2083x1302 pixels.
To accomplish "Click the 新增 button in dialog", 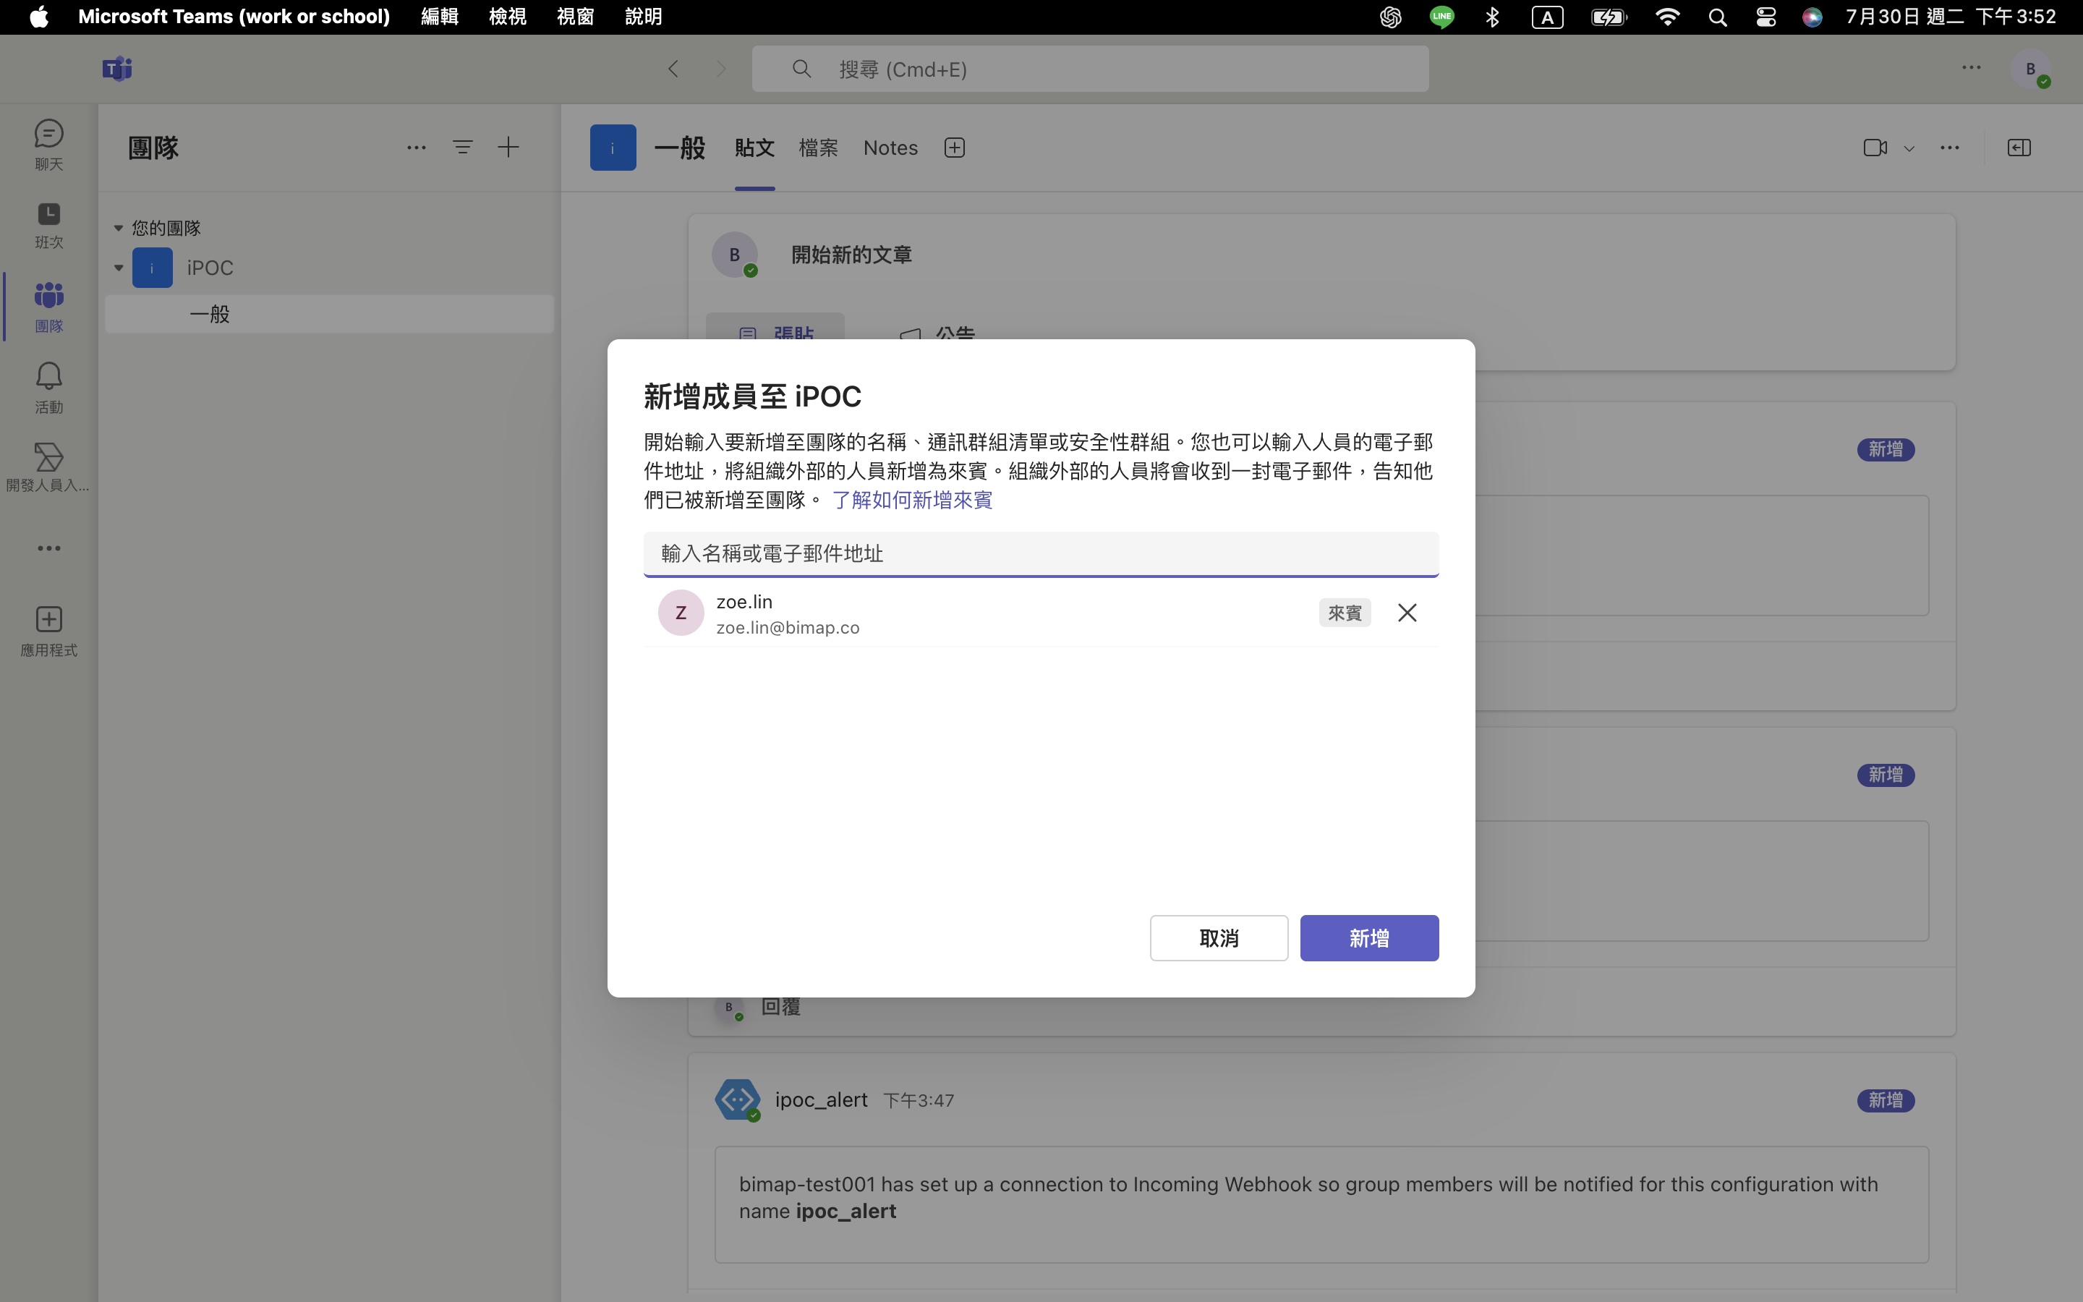I will coord(1369,937).
